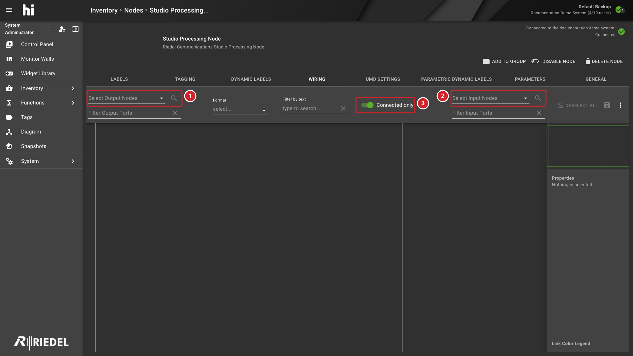Viewport: 633px width, 356px height.
Task: Go to Nodes breadcrumb link
Action: (134, 10)
